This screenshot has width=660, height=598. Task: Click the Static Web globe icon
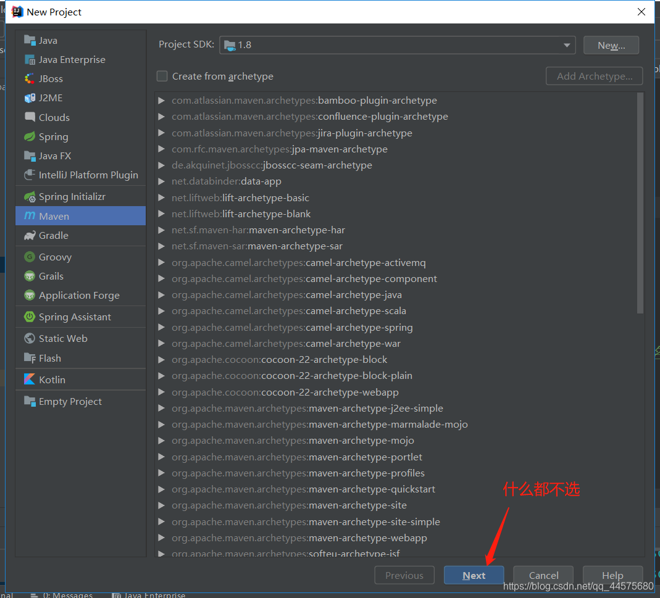tap(30, 338)
